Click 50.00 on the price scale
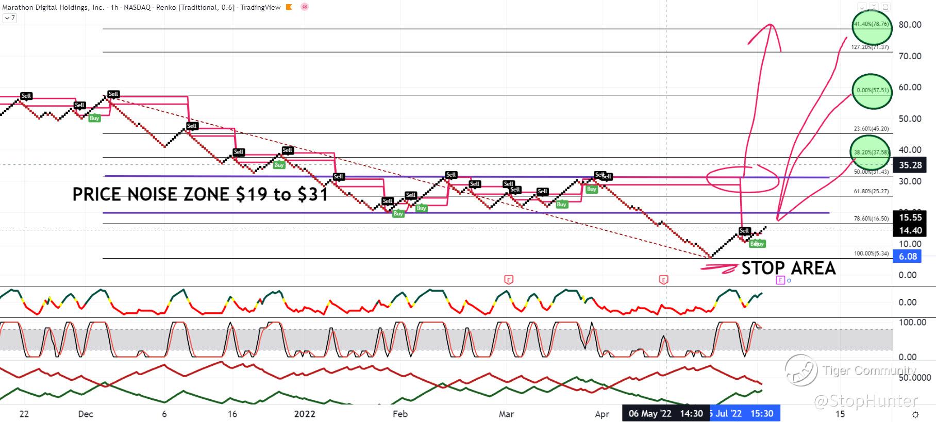The height and width of the screenshot is (422, 936). coord(910,119)
